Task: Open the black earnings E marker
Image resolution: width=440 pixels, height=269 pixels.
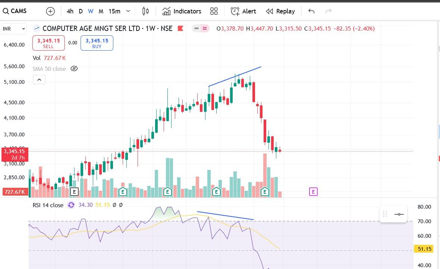Action: tap(74, 192)
